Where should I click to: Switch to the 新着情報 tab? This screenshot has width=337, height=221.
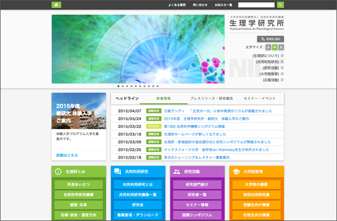point(164,98)
